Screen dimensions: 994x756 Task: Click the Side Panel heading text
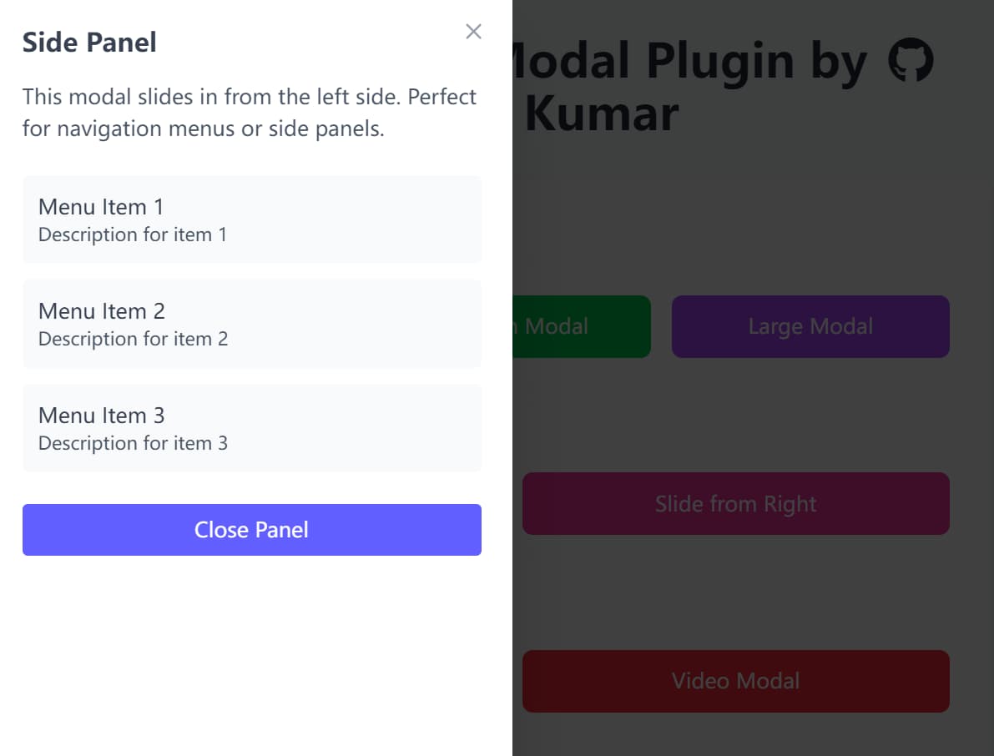[x=89, y=42]
